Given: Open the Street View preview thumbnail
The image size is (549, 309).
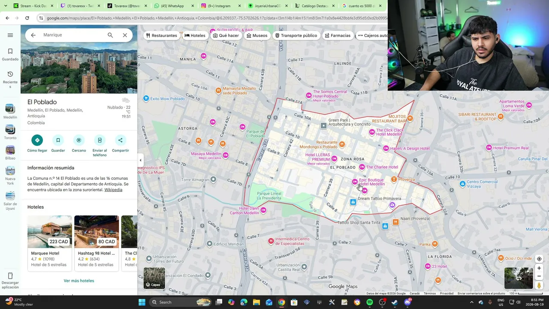Looking at the screenshot, I should pos(518,278).
